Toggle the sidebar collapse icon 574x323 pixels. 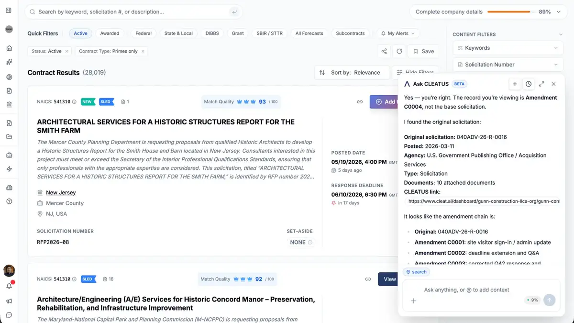point(9,10)
